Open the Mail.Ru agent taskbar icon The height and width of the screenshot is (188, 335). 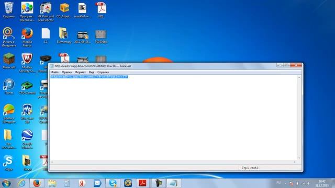pyautogui.click(x=128, y=183)
